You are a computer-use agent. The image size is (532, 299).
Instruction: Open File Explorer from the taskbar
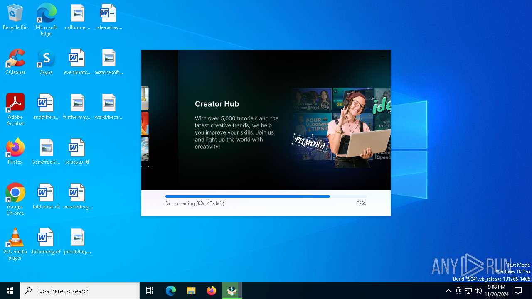click(191, 291)
